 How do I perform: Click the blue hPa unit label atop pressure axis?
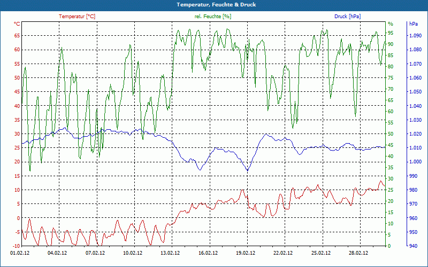[x=414, y=24]
